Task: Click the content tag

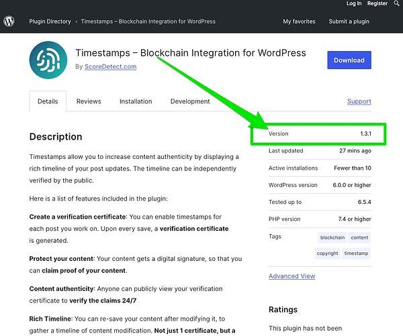Action: (x=359, y=237)
